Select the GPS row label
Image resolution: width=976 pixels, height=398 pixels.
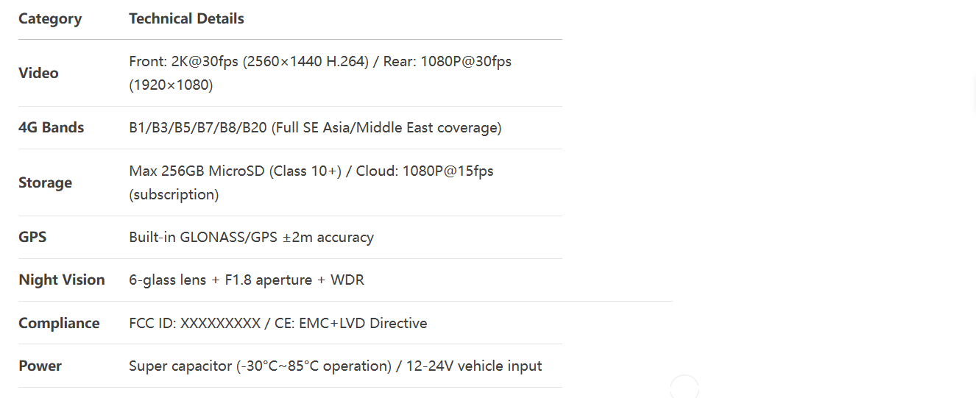pos(32,238)
